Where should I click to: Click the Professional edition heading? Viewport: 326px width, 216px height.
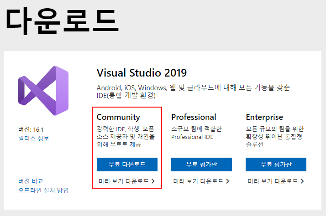coord(194,117)
